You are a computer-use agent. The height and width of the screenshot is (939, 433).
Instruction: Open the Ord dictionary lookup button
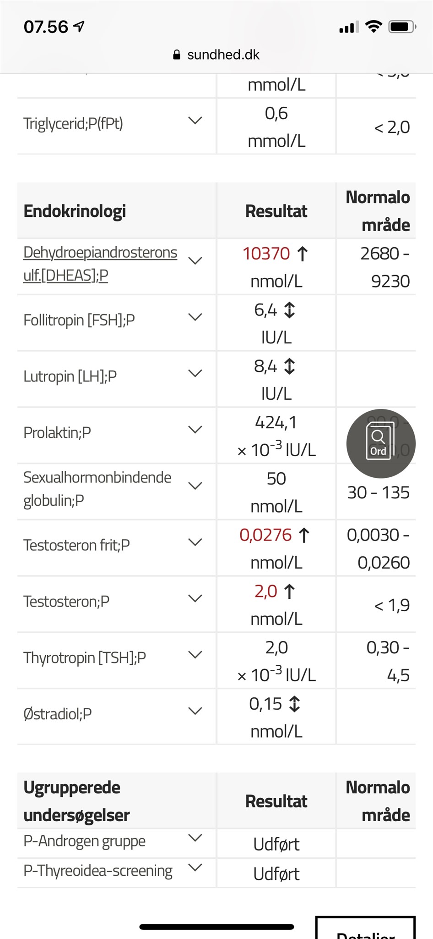click(x=380, y=443)
